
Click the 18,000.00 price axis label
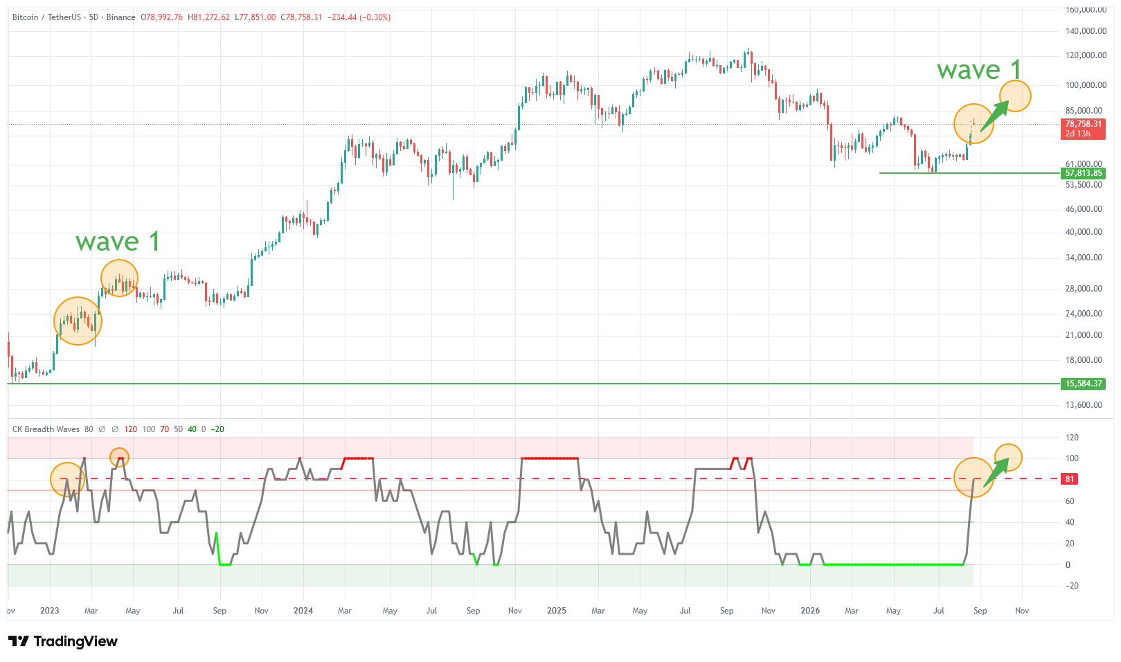coord(1084,360)
